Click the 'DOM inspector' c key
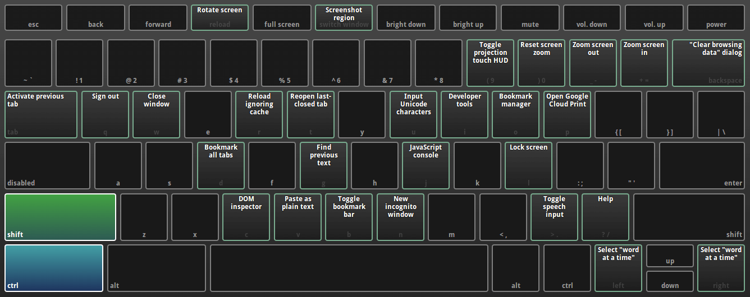Image resolution: width=750 pixels, height=297 pixels. [246, 217]
